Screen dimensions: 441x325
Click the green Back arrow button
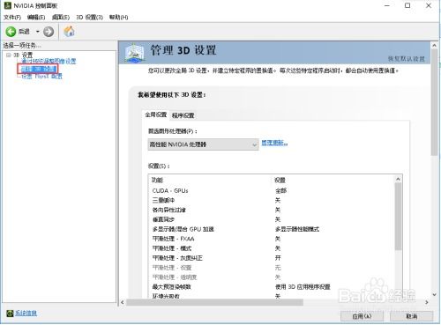[x=11, y=31]
